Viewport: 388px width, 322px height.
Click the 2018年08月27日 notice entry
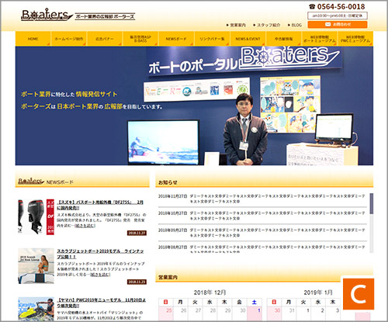(262, 248)
